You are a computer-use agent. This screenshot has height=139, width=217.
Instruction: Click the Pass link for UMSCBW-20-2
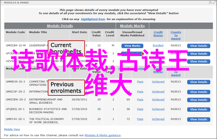point(140,99)
